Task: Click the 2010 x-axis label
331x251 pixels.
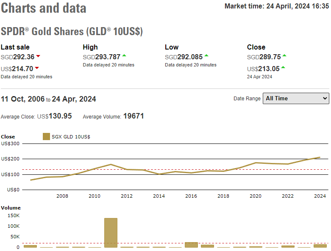Action: pyautogui.click(x=95, y=196)
